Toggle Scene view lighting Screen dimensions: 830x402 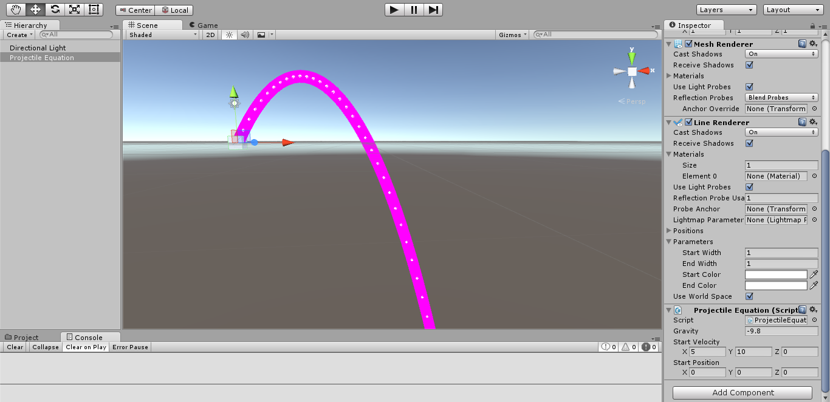pyautogui.click(x=228, y=35)
